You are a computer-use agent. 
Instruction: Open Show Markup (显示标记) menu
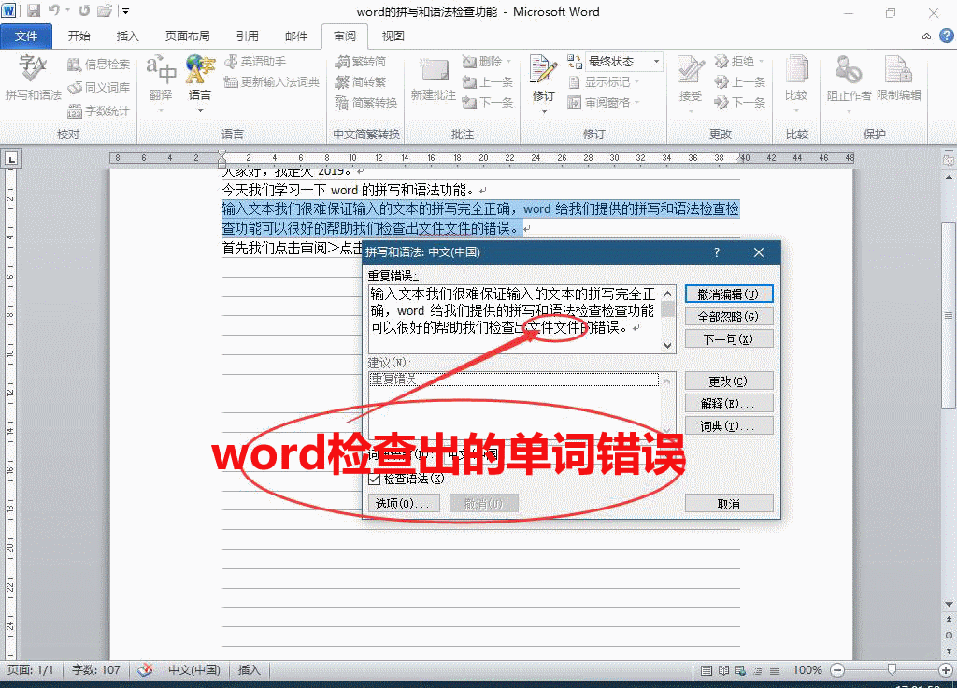coord(603,82)
